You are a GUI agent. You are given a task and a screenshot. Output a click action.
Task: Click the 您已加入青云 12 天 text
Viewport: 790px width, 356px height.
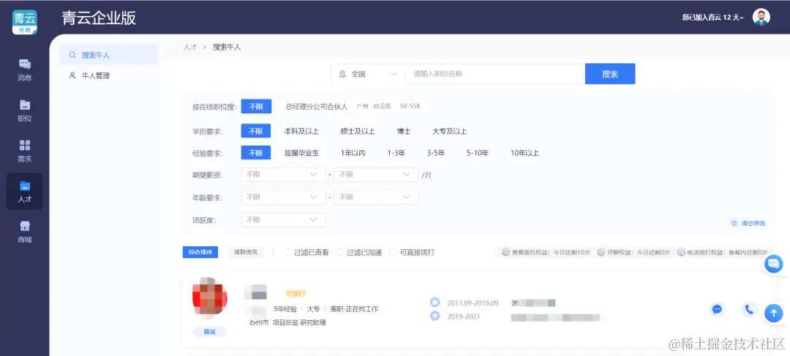pyautogui.click(x=712, y=17)
